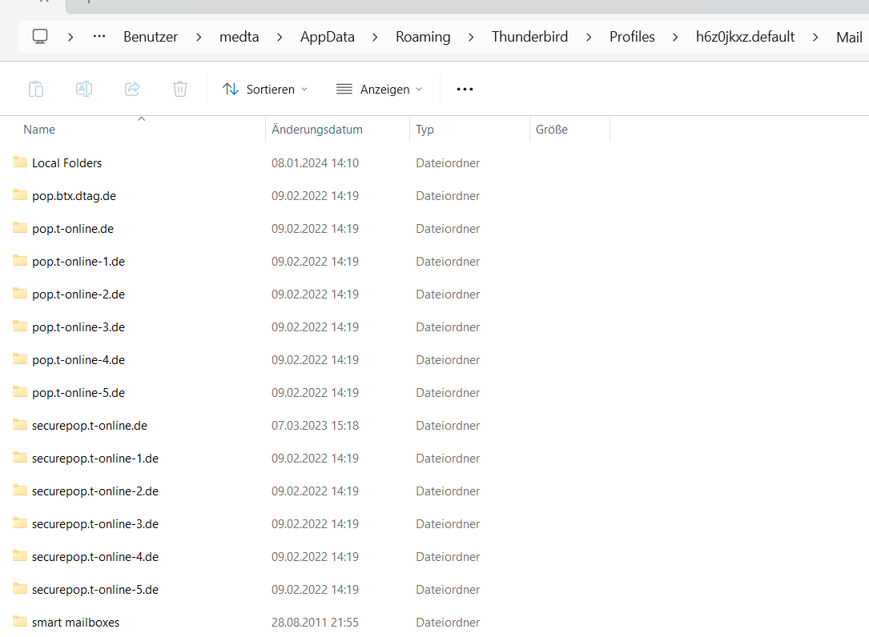Screen dimensions: 869x637
Task: Sort by Änderungsdatum column header
Action: coord(317,130)
